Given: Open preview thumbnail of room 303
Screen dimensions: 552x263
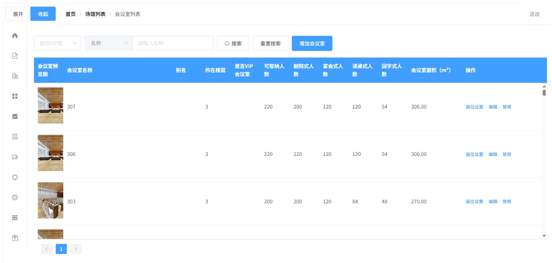Looking at the screenshot, I should coord(50,200).
